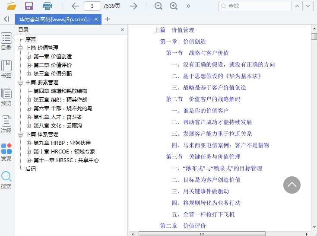The image size is (317, 236).
Task: Close the 目录 outline panel
Action: click(x=122, y=30)
